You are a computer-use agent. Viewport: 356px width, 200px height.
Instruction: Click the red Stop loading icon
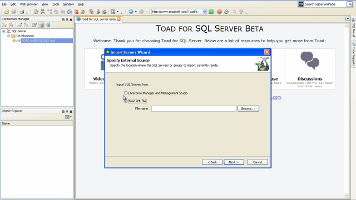pos(219,12)
